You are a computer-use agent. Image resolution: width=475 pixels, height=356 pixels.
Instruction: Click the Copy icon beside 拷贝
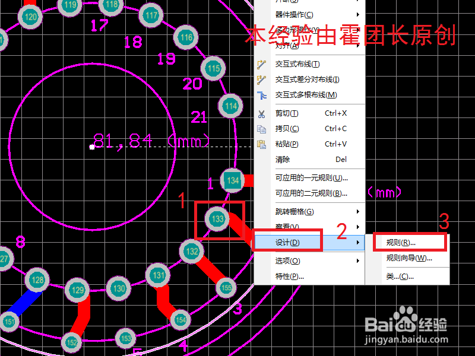tap(260, 128)
